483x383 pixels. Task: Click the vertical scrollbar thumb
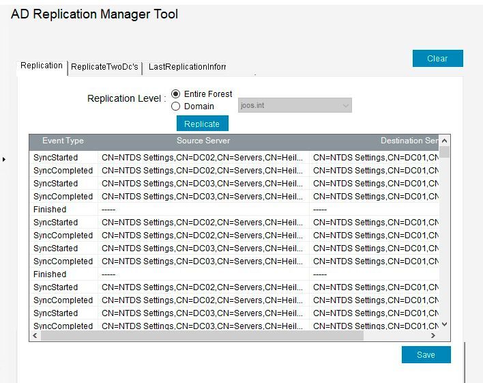tap(444, 152)
